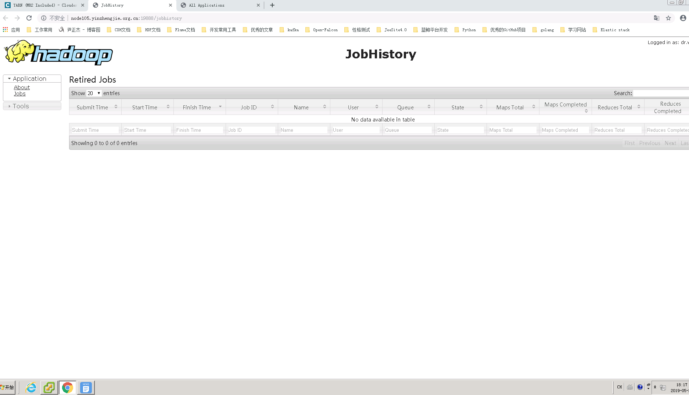Open the Jobs link in the sidebar

pyautogui.click(x=20, y=94)
